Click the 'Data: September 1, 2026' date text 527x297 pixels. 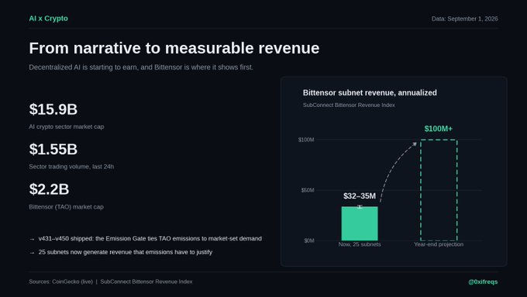pos(464,19)
